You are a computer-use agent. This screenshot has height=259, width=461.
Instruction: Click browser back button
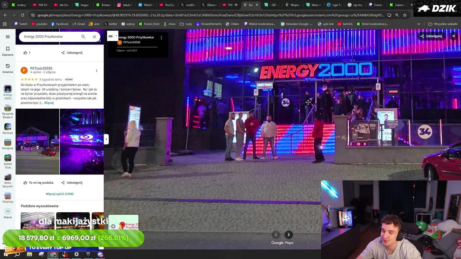(x=5, y=15)
